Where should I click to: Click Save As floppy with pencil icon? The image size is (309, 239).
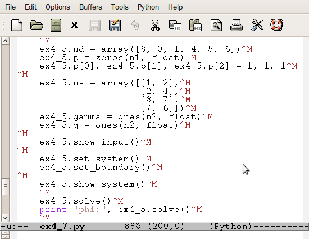115,25
